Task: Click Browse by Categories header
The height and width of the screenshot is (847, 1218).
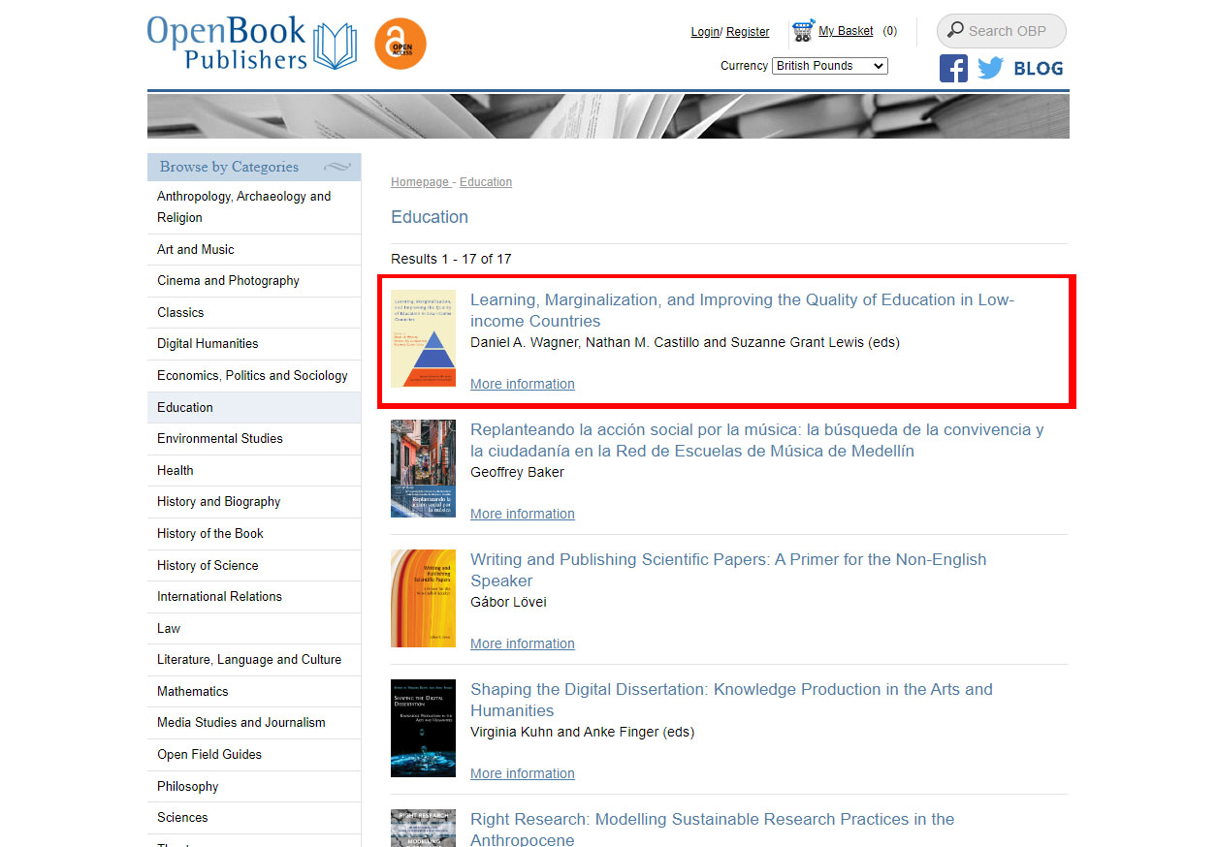Action: (254, 167)
